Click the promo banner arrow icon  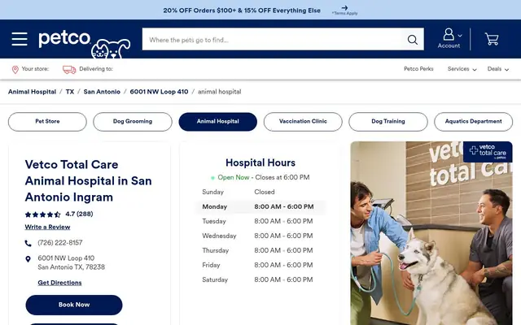[344, 7]
